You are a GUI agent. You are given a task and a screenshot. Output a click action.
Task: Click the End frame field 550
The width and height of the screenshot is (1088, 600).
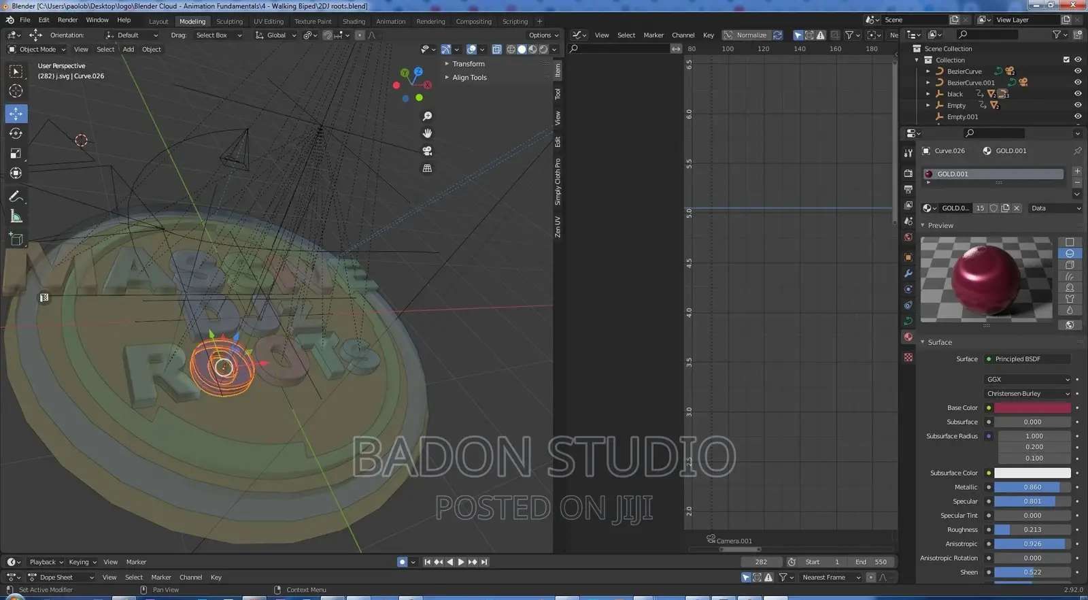point(872,562)
